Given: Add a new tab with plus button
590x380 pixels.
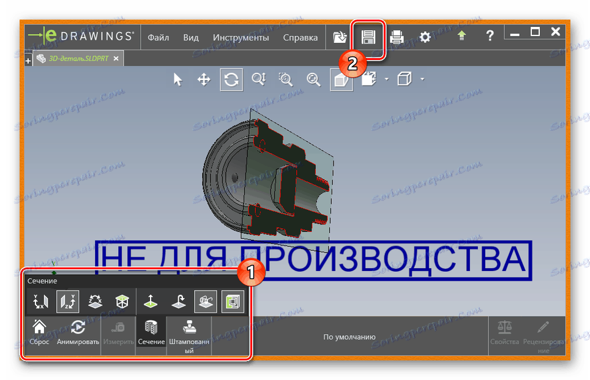Looking at the screenshot, I should click(28, 61).
